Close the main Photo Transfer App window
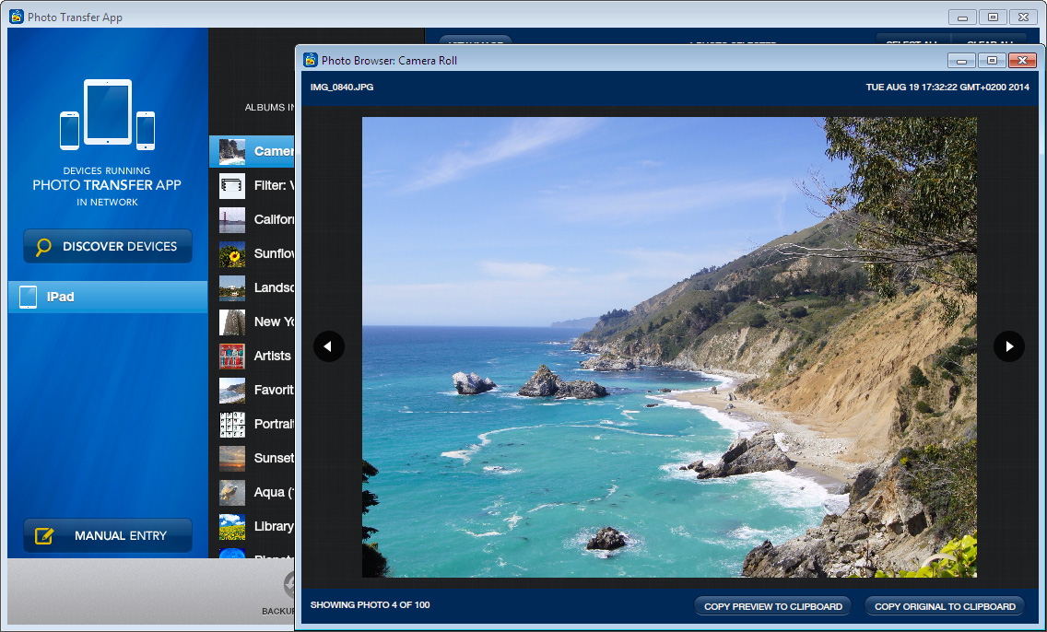Screen dimensions: 1047x632 1023,18
